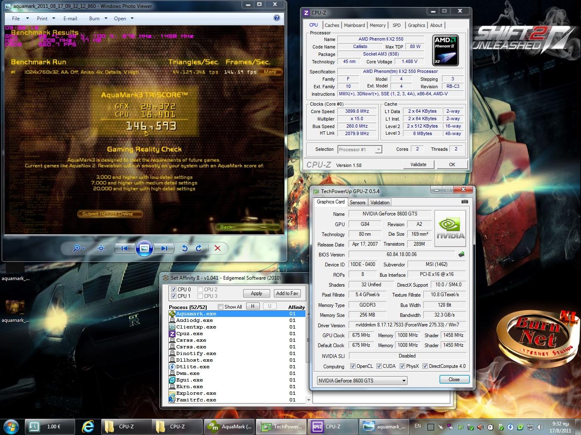
Task: Click E-mail in Photo Viewer toolbar
Action: click(x=70, y=19)
